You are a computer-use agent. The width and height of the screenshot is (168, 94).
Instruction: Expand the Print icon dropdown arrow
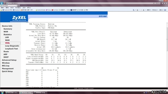[x=145, y=10]
